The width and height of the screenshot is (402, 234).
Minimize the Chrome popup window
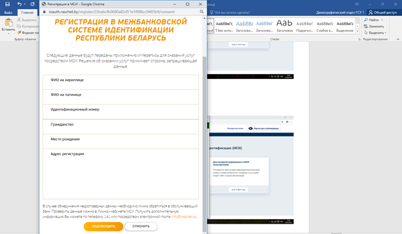(x=175, y=4)
